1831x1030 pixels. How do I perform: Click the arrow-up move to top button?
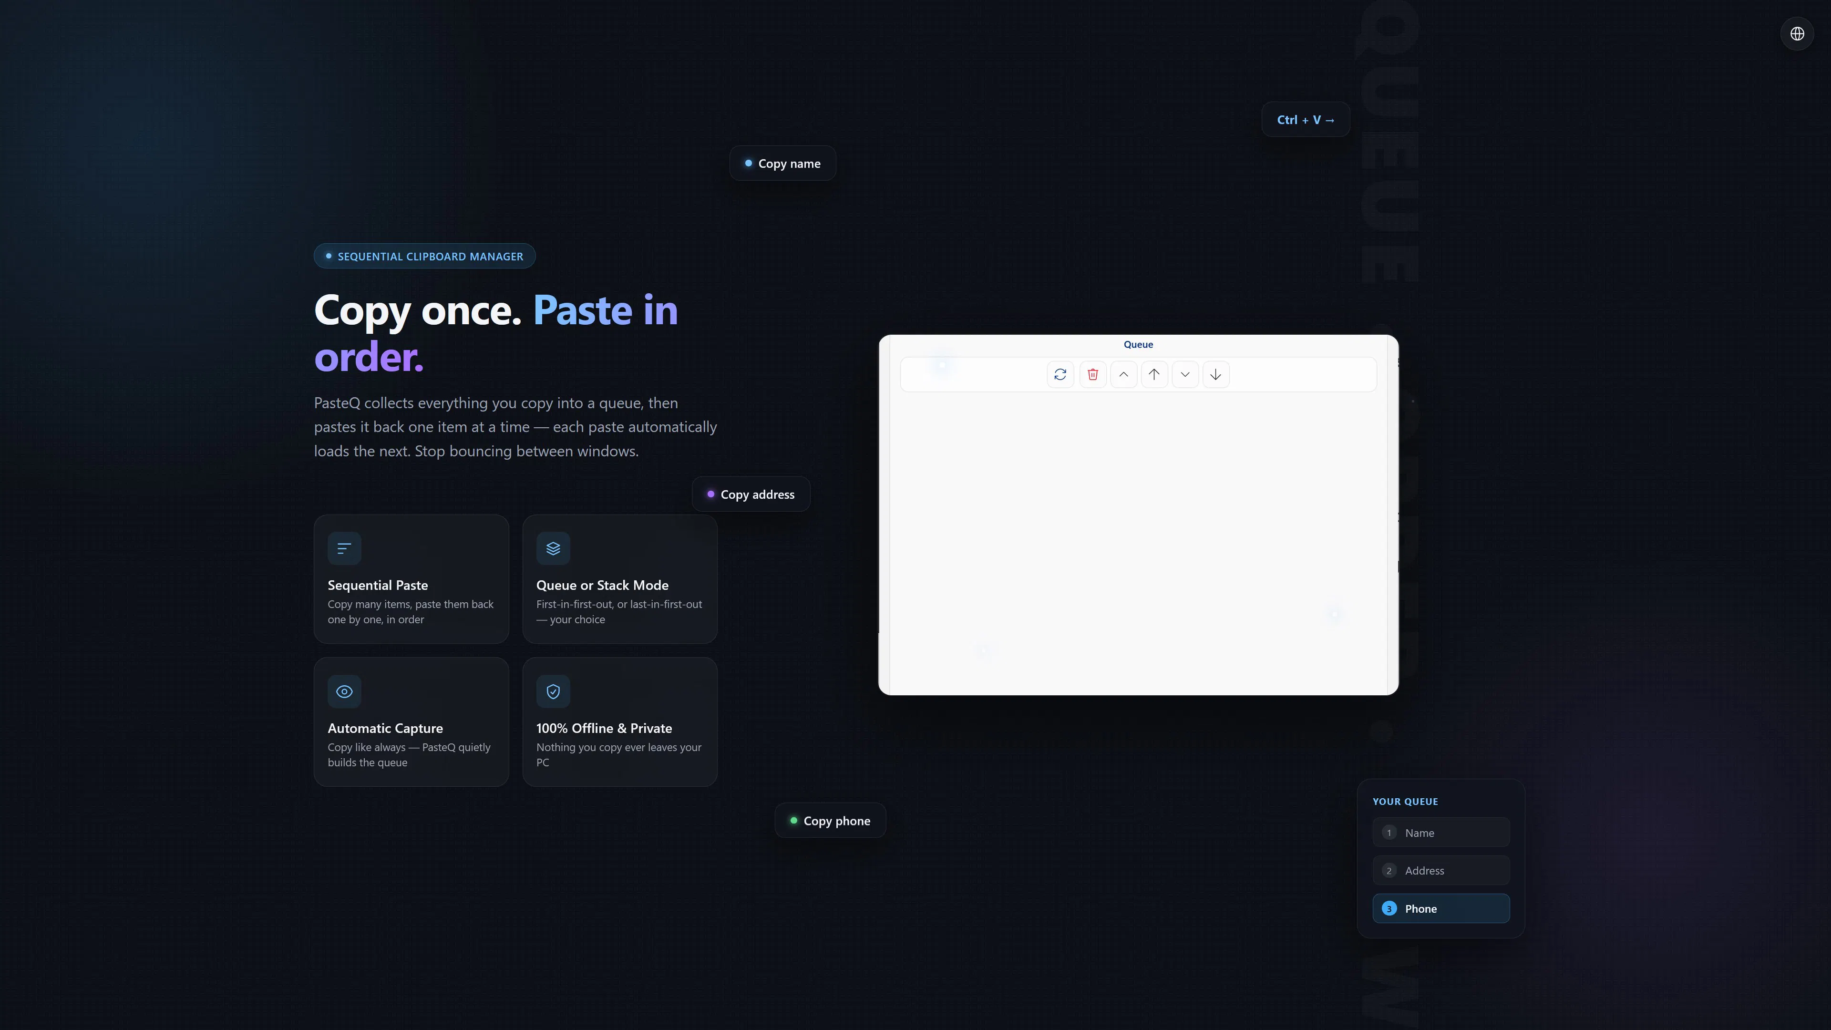point(1154,375)
